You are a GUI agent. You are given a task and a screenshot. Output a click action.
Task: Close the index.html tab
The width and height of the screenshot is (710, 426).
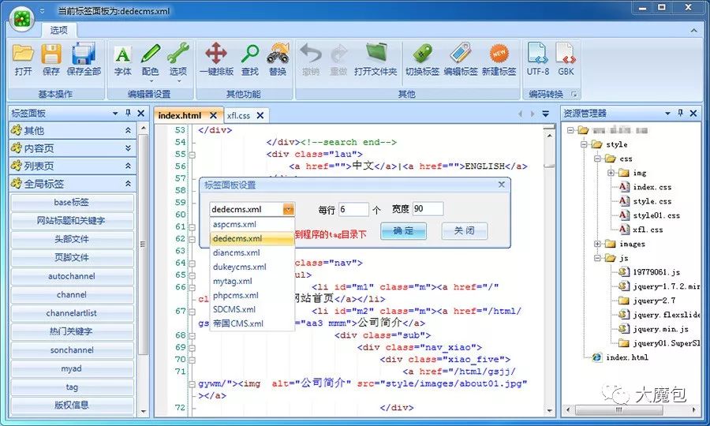click(x=213, y=115)
